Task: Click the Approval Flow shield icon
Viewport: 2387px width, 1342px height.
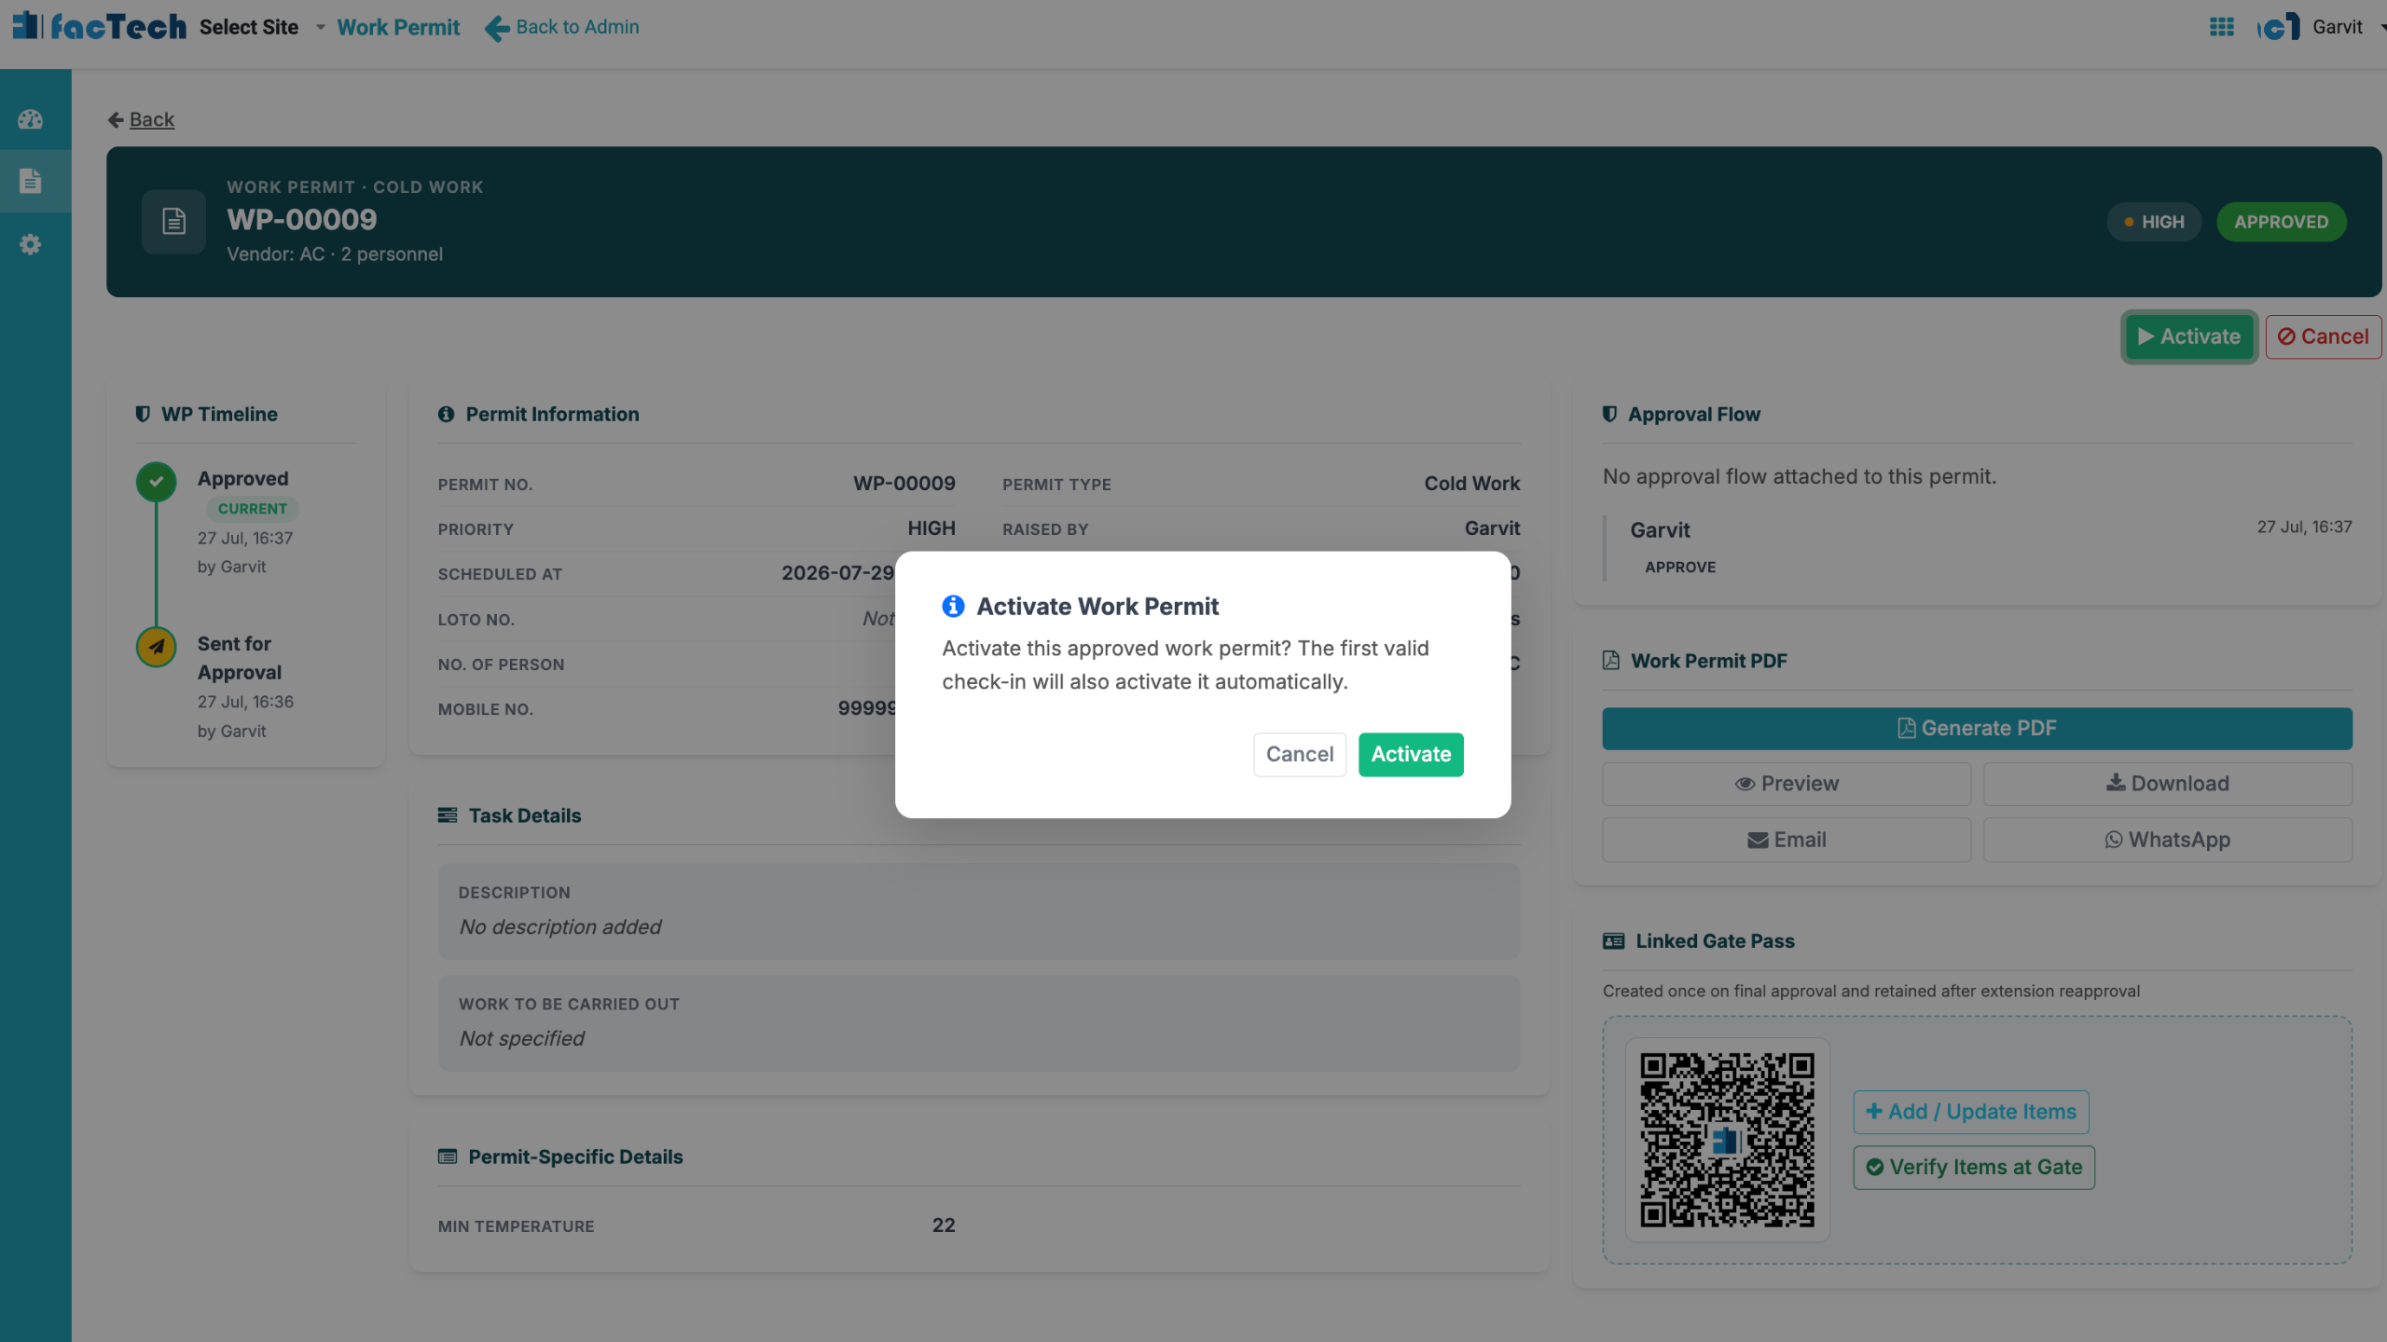Action: coord(1610,414)
